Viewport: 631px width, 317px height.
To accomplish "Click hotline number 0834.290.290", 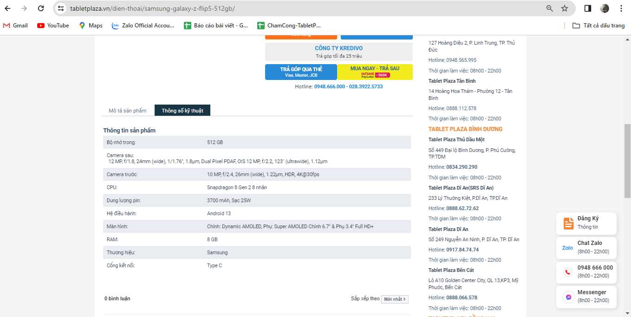I will coord(462,167).
